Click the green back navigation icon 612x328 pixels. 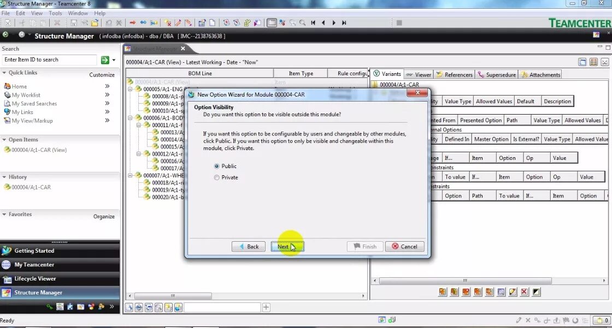[5, 35]
